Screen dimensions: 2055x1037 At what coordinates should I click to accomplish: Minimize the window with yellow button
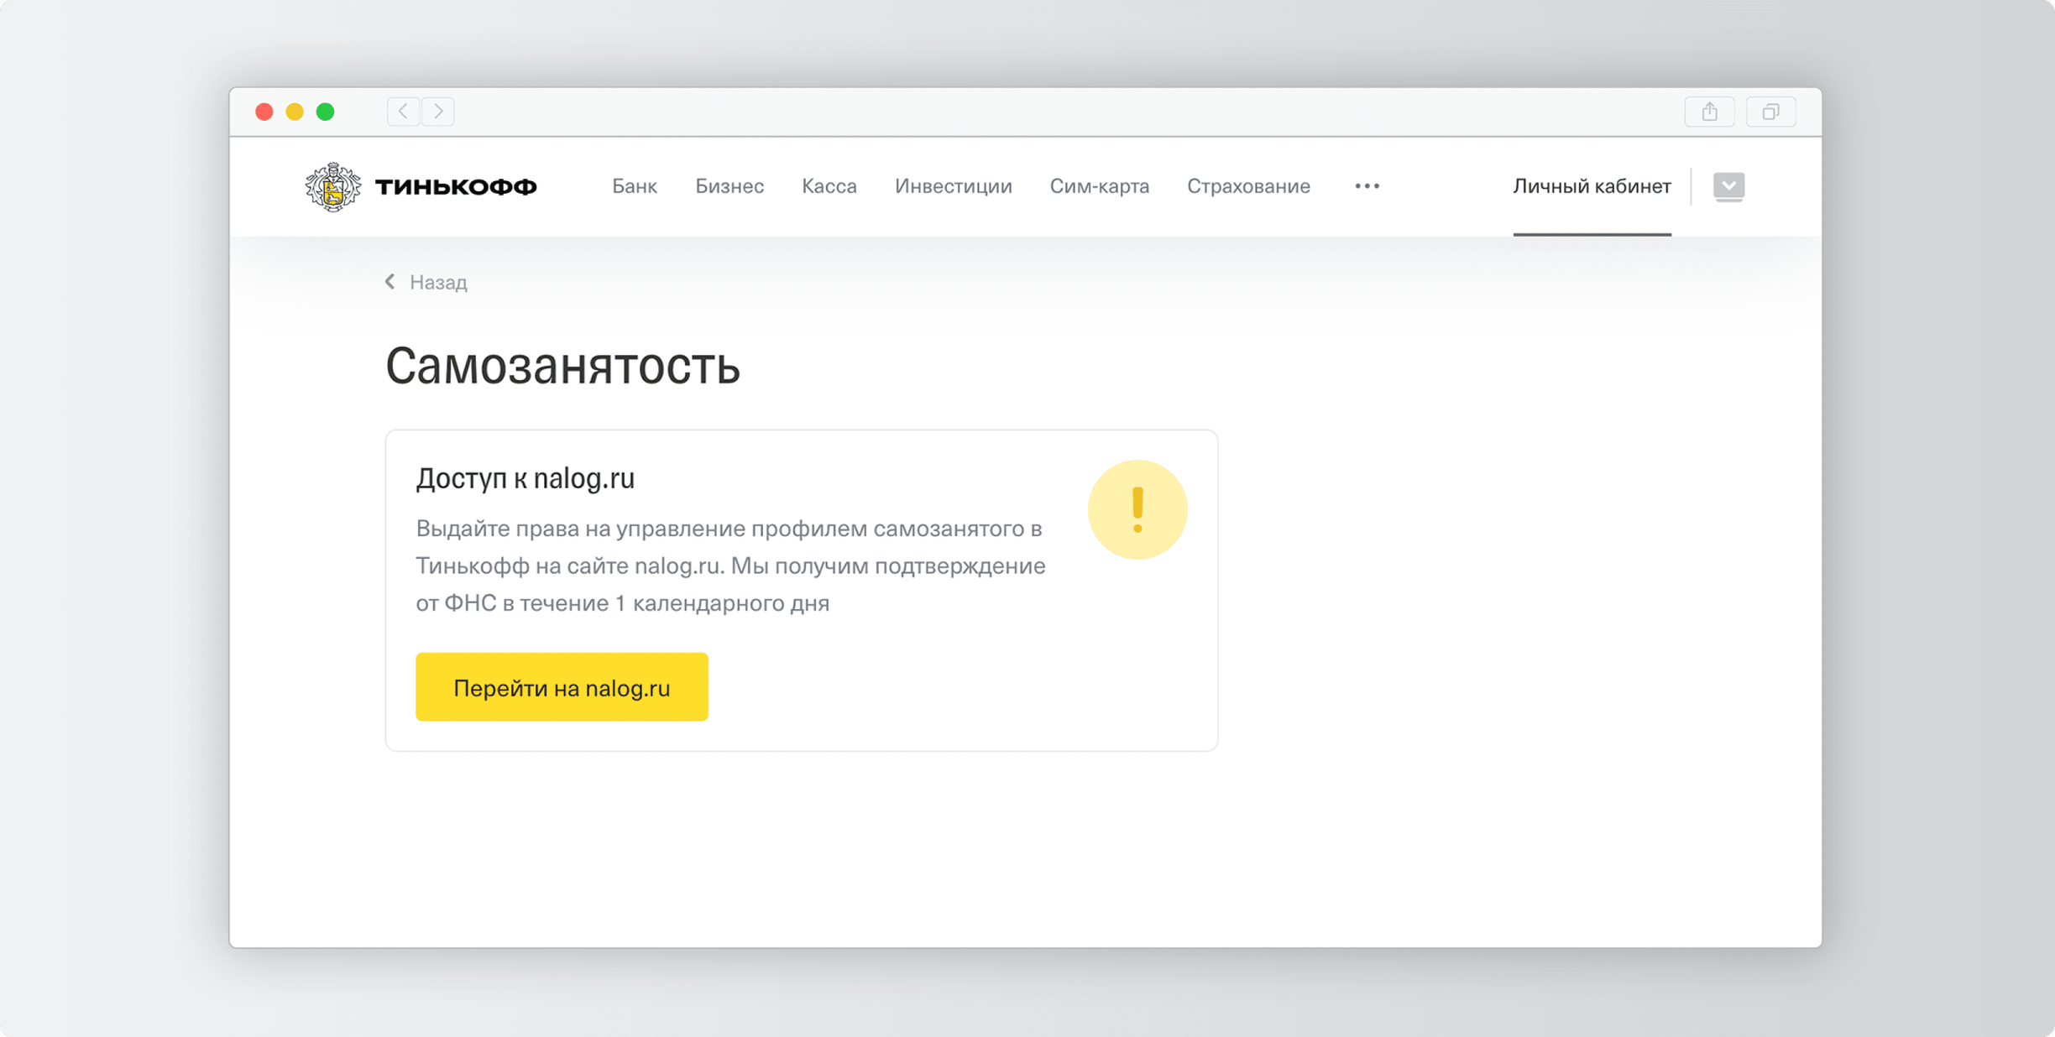click(x=295, y=112)
